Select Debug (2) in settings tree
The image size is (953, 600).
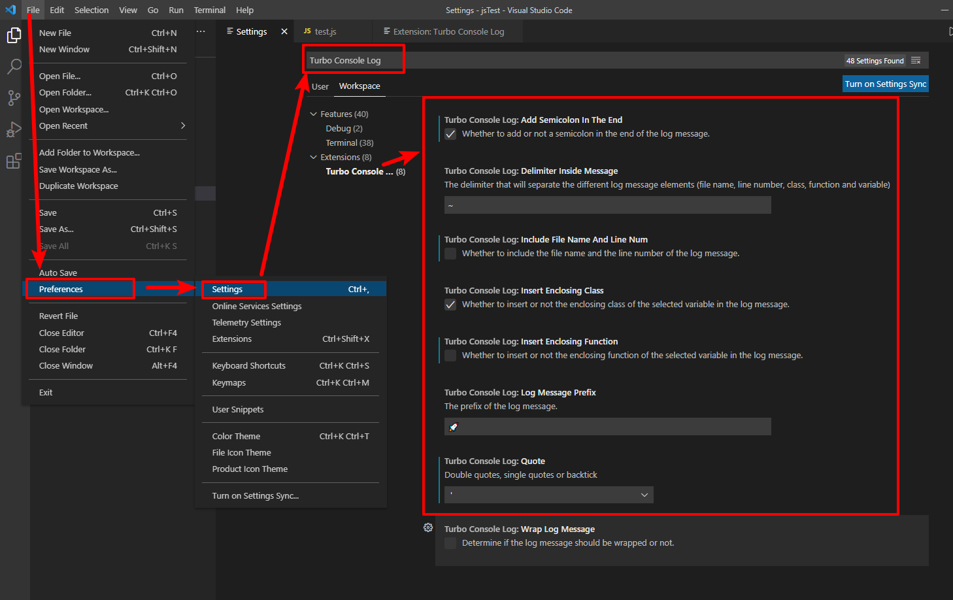(x=344, y=128)
